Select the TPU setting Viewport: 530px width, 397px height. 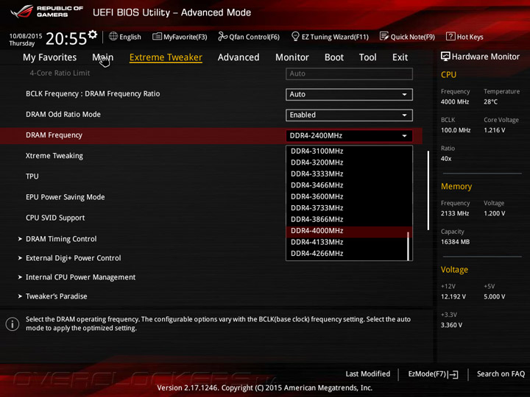tap(32, 176)
